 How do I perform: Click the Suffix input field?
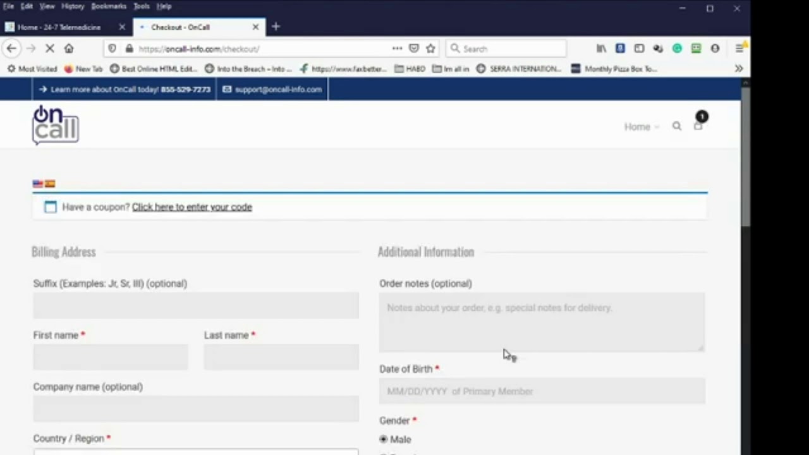coord(196,306)
